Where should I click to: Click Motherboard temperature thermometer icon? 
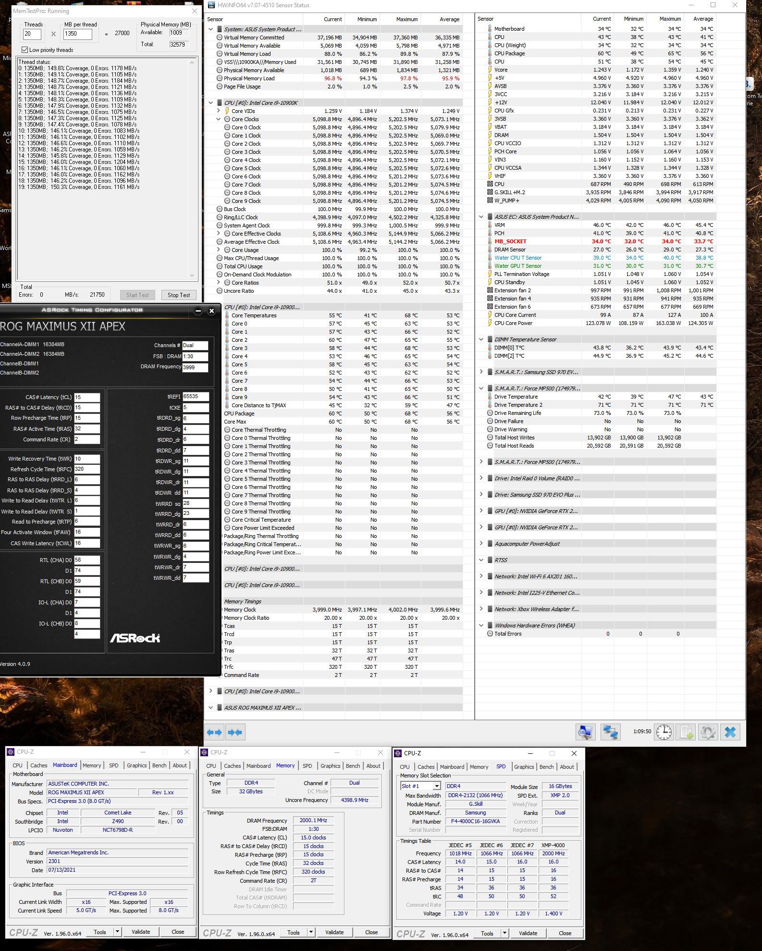tap(490, 29)
